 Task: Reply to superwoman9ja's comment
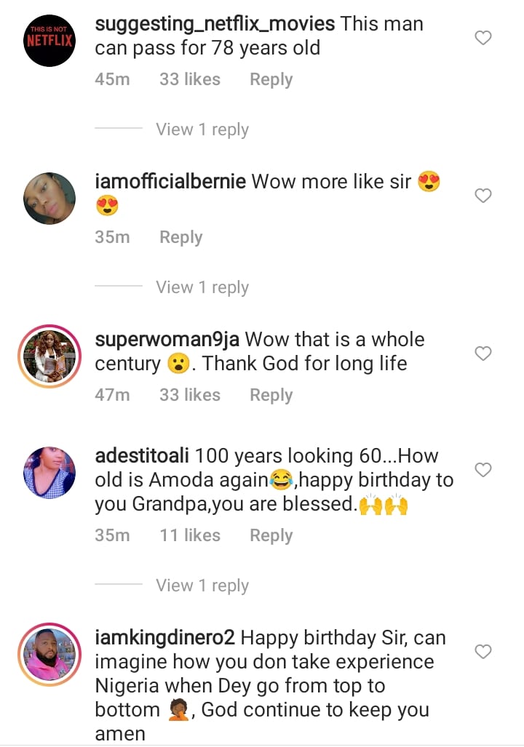(x=271, y=395)
